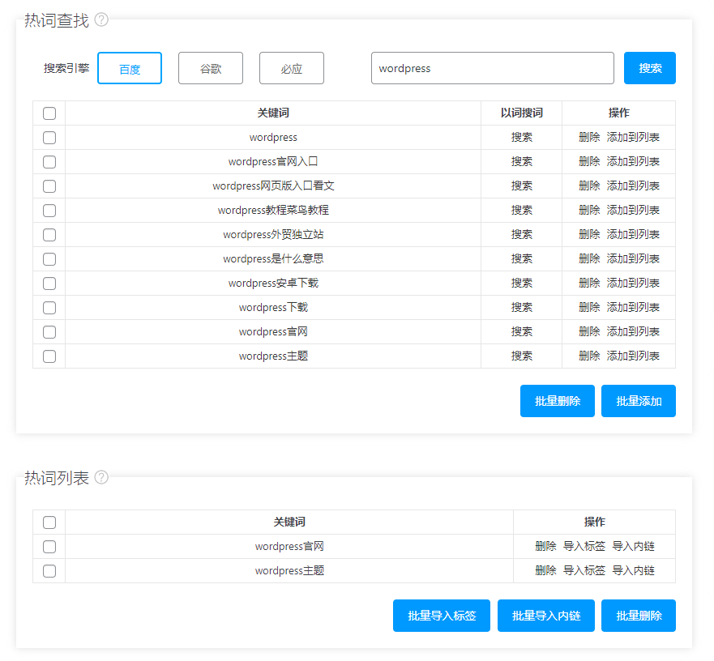Click 删除 for wordpress外贸独立站
714x661 pixels.
click(589, 234)
